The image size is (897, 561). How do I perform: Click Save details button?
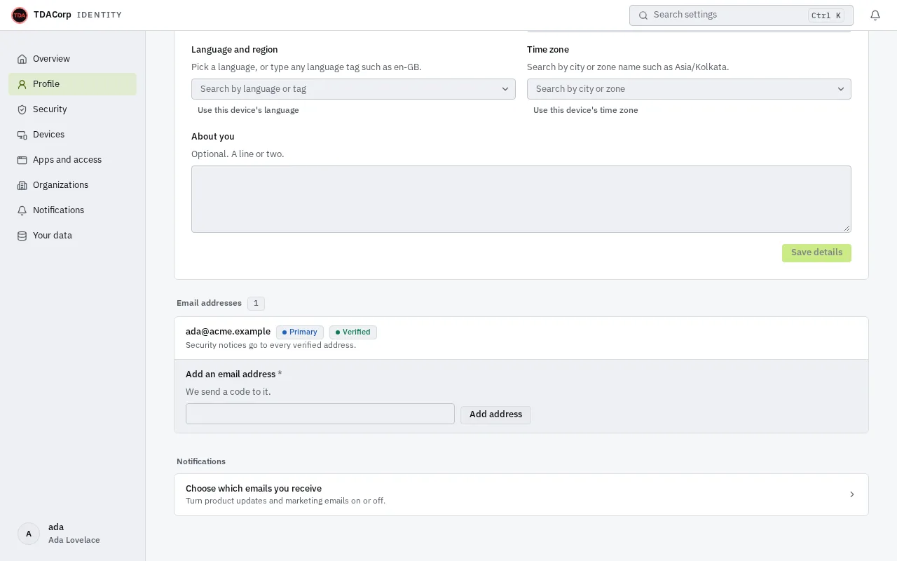pyautogui.click(x=816, y=252)
